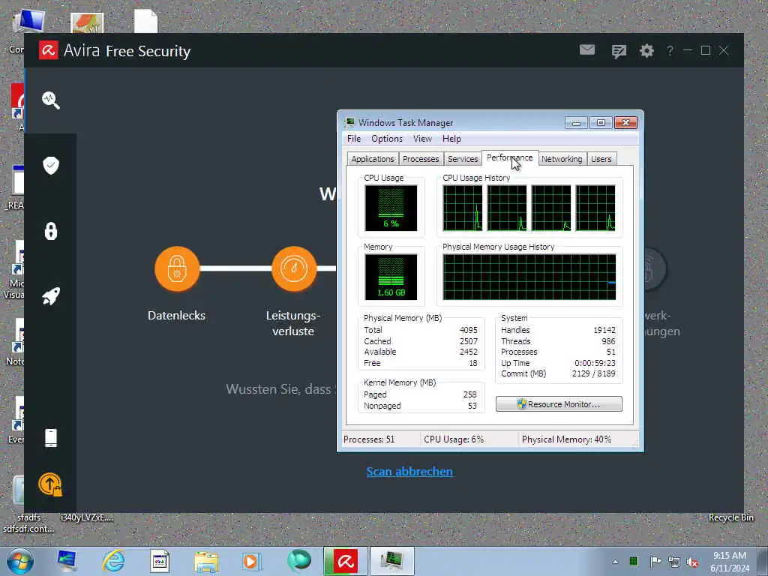Open the Avira mobile device icon
This screenshot has width=768, height=576.
click(x=51, y=438)
